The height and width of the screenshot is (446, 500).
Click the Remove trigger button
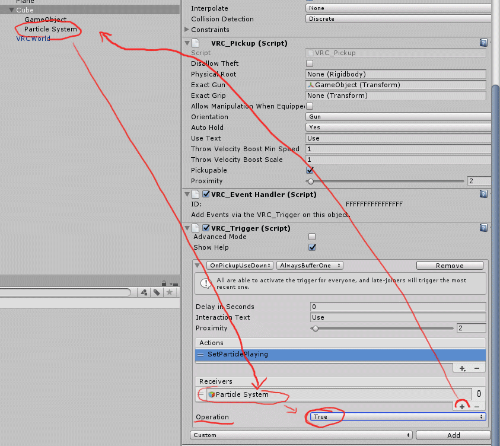coord(450,266)
